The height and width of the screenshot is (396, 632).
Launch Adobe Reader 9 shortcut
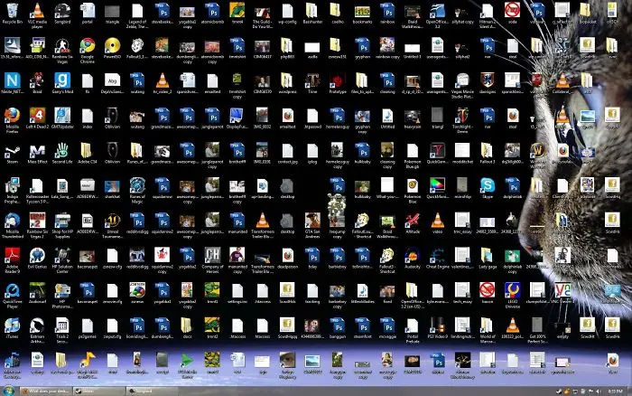pyautogui.click(x=13, y=254)
